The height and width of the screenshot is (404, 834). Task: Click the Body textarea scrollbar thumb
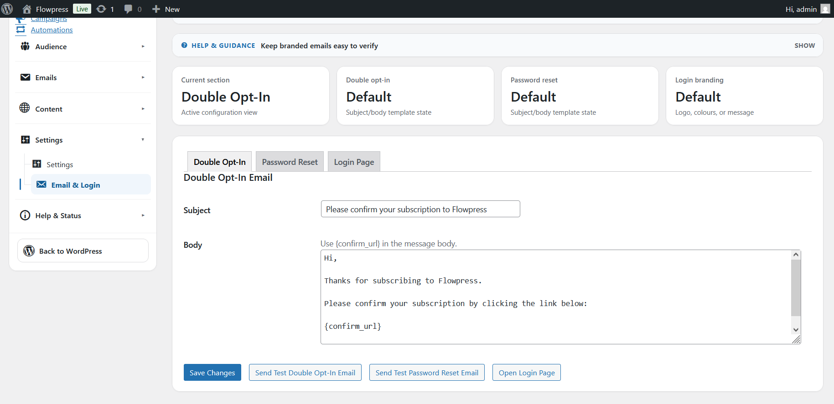pos(796,288)
